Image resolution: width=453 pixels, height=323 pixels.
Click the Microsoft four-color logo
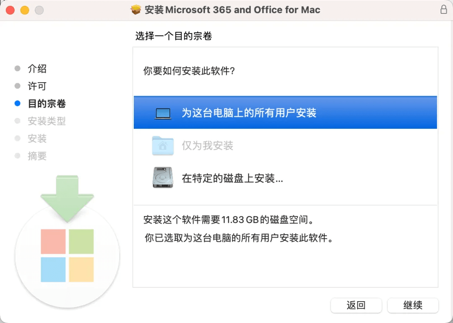pos(67,255)
